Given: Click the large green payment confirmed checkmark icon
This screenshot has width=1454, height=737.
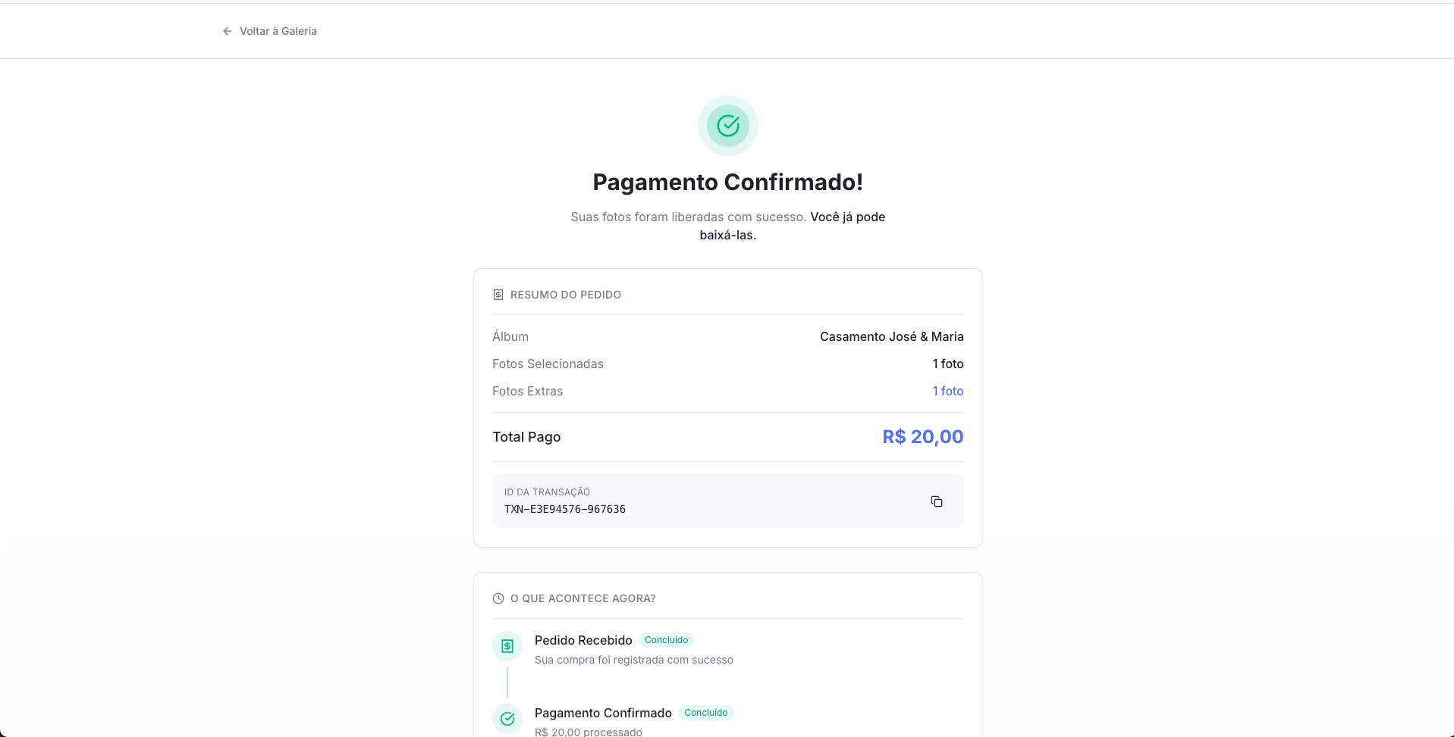Looking at the screenshot, I should click(x=727, y=126).
